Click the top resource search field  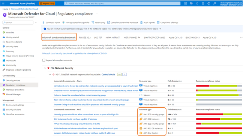pyautogui.click(x=122, y=3)
